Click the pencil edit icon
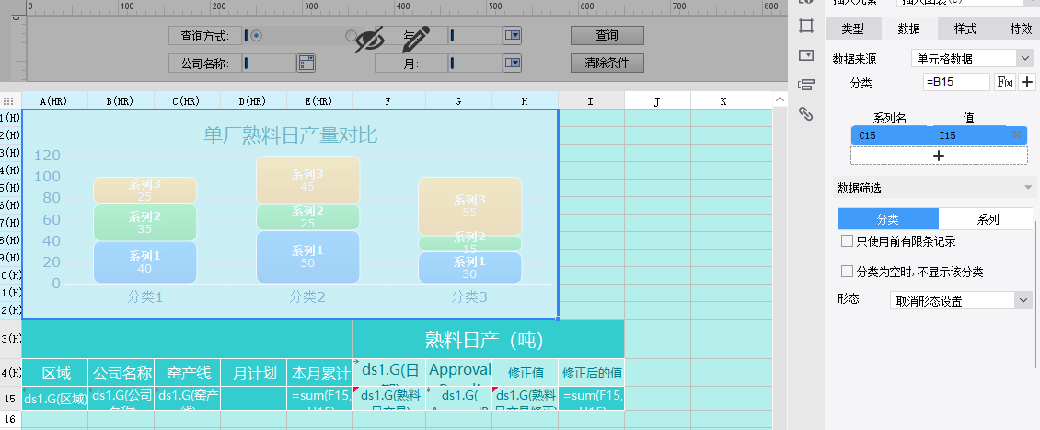Image resolution: width=1040 pixels, height=430 pixels. coord(417,40)
